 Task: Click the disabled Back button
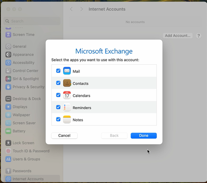click(x=114, y=136)
